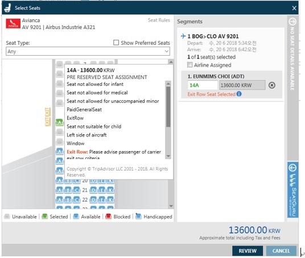305x258 pixels.
Task: Click 'Seat not allowed for unaccompanied minor' line
Action: [113, 101]
